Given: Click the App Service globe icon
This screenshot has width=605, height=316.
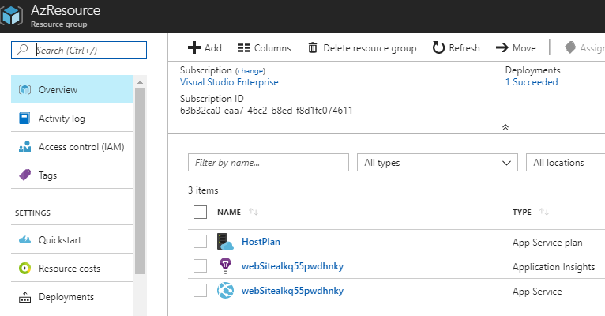Looking at the screenshot, I should click(x=225, y=290).
